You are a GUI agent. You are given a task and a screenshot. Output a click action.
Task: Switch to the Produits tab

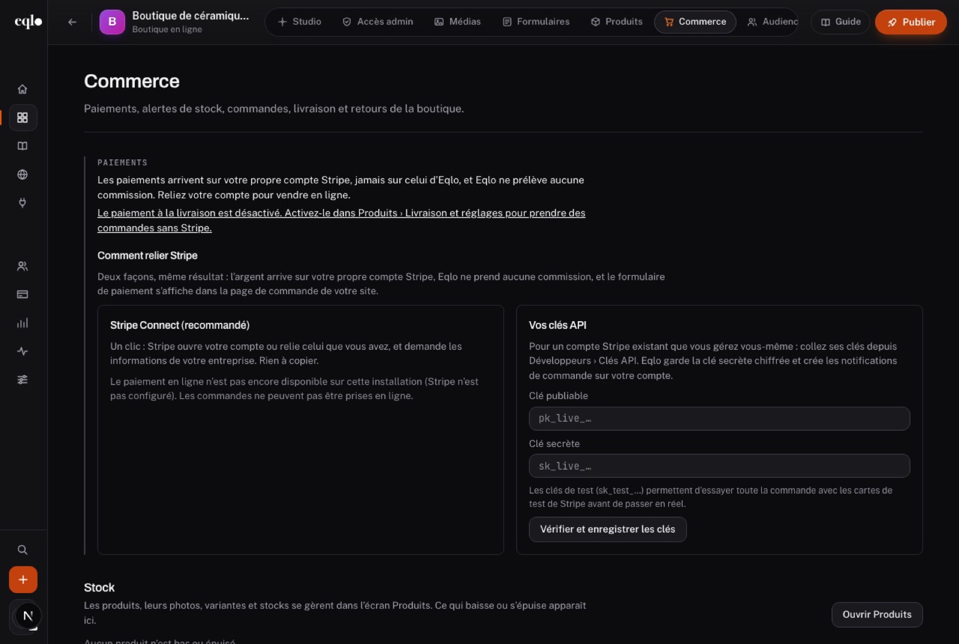(x=616, y=22)
